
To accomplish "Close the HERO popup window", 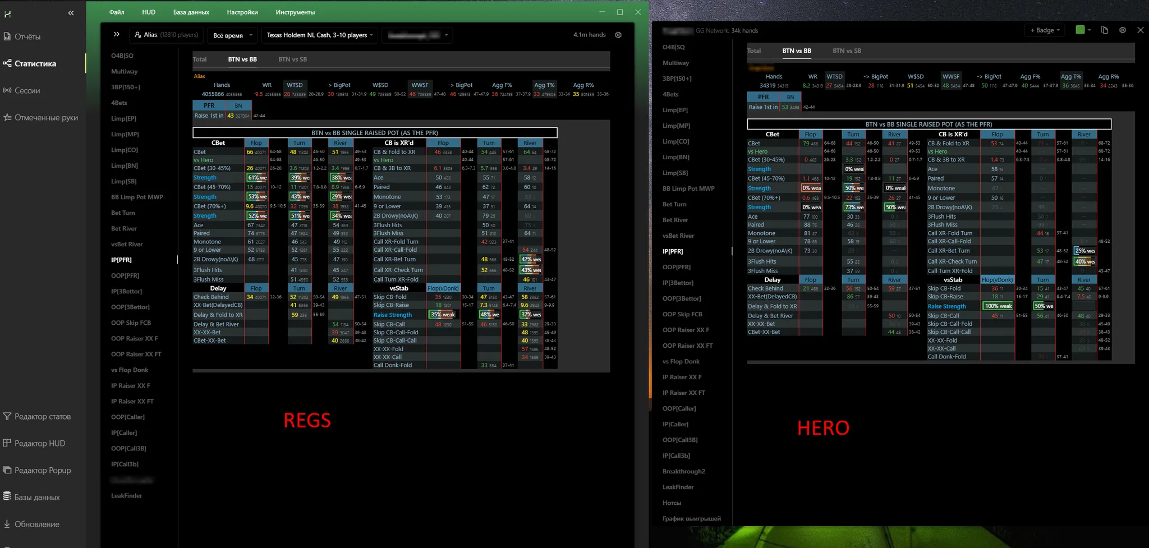I will pyautogui.click(x=1140, y=30).
